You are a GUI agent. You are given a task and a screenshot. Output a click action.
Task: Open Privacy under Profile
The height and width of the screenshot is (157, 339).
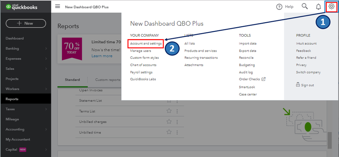(x=301, y=65)
